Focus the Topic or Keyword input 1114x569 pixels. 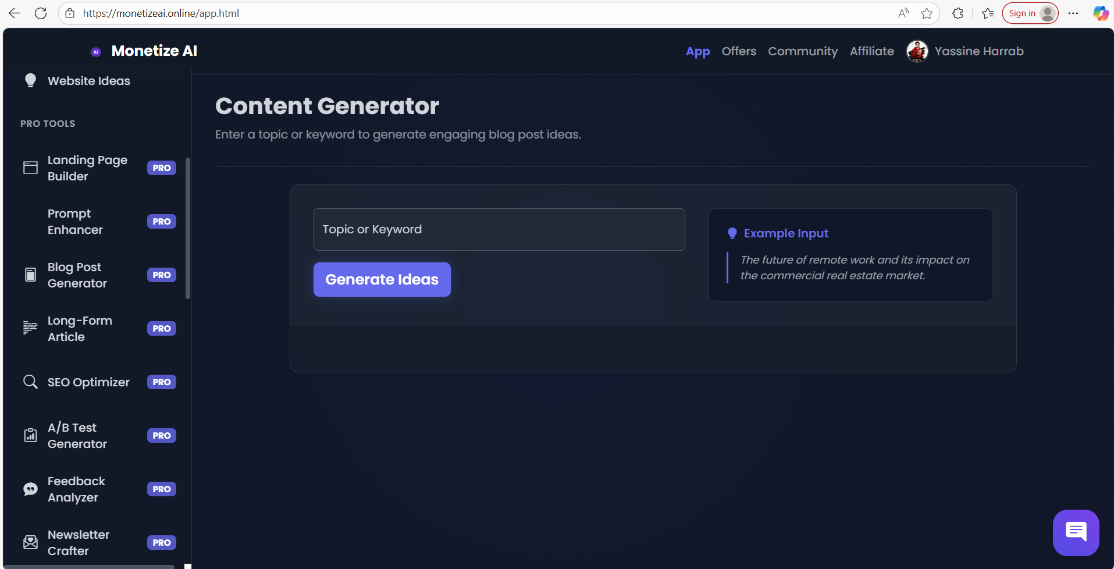click(x=499, y=229)
